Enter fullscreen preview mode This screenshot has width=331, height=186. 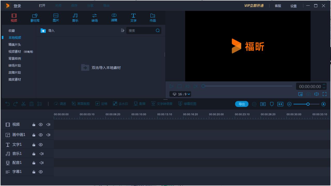click(x=325, y=94)
